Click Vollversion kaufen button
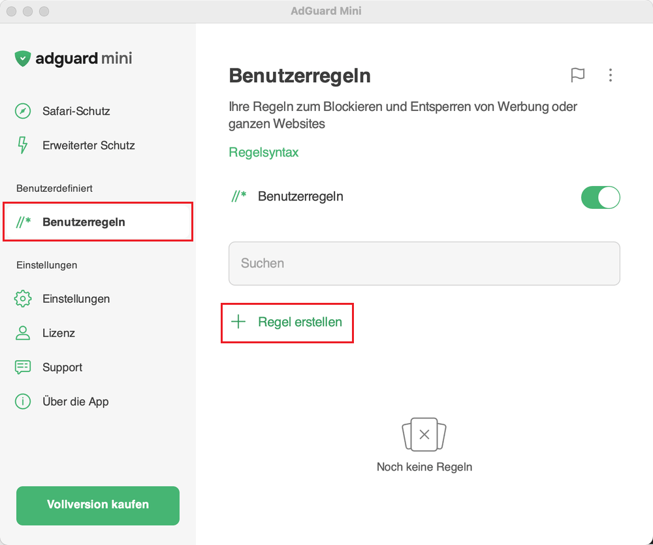 [x=98, y=505]
